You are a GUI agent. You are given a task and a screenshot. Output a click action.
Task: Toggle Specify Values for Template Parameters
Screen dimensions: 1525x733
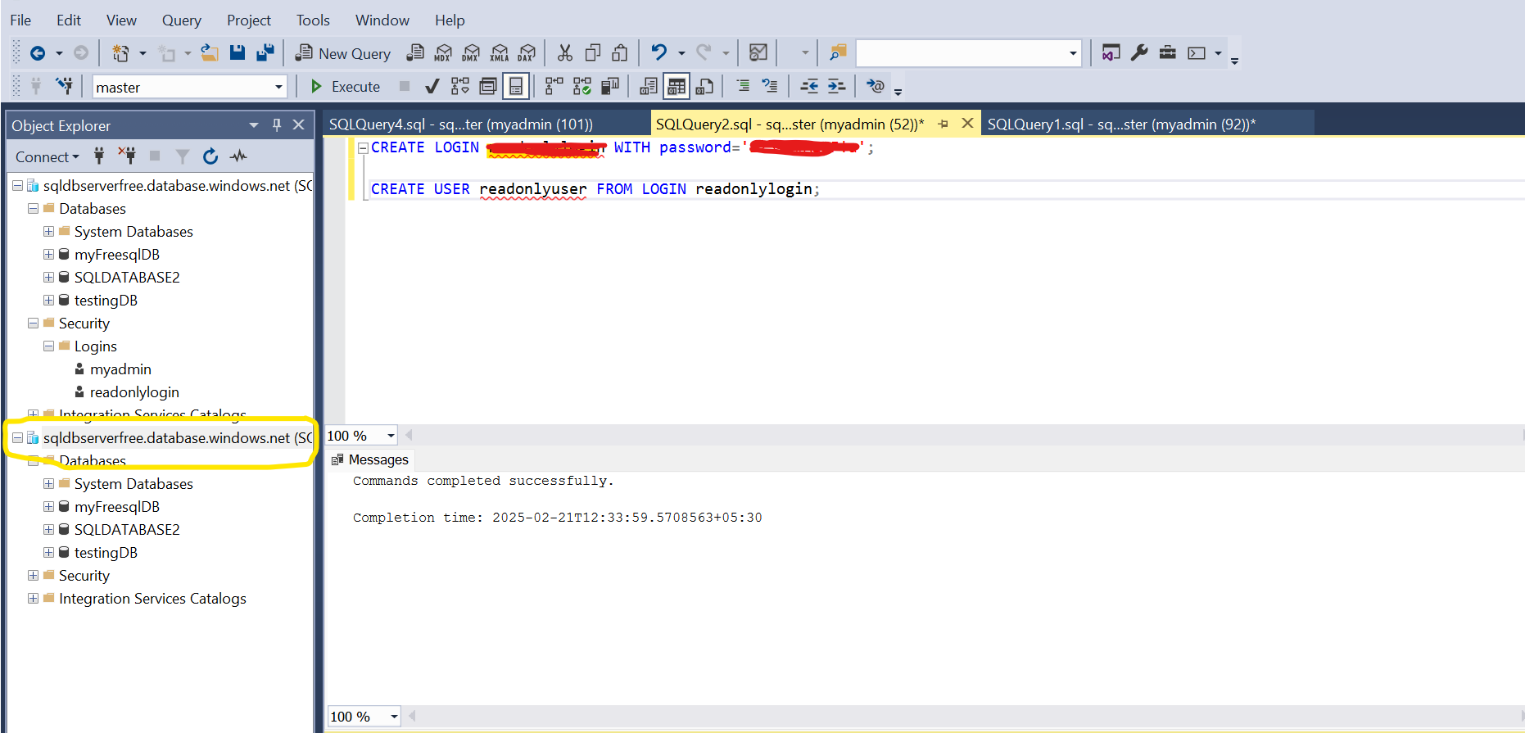876,86
